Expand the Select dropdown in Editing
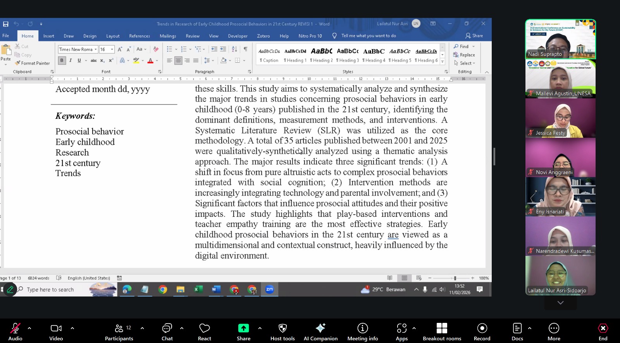 [x=466, y=63]
